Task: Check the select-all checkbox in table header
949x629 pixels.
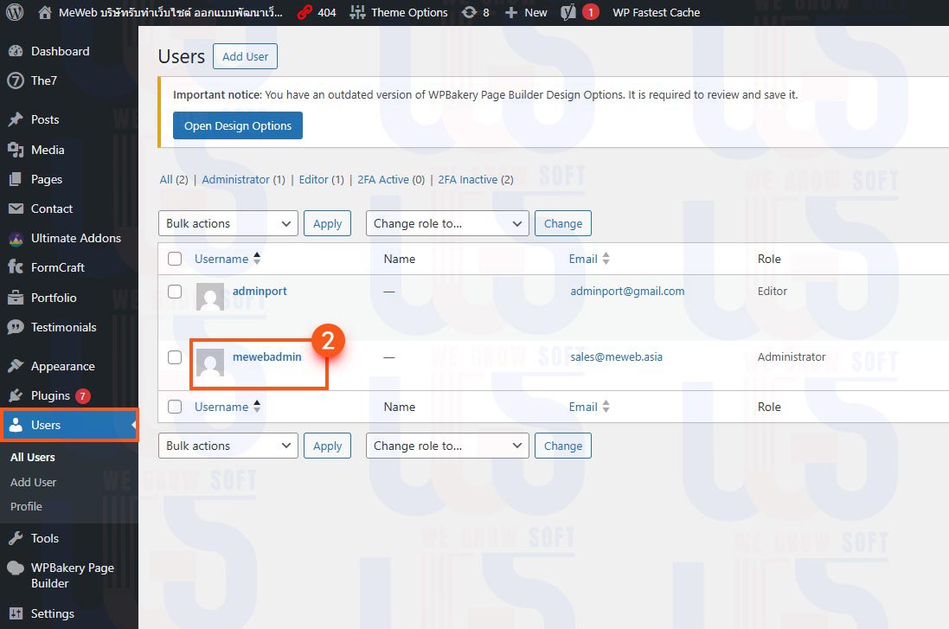Action: click(x=175, y=259)
